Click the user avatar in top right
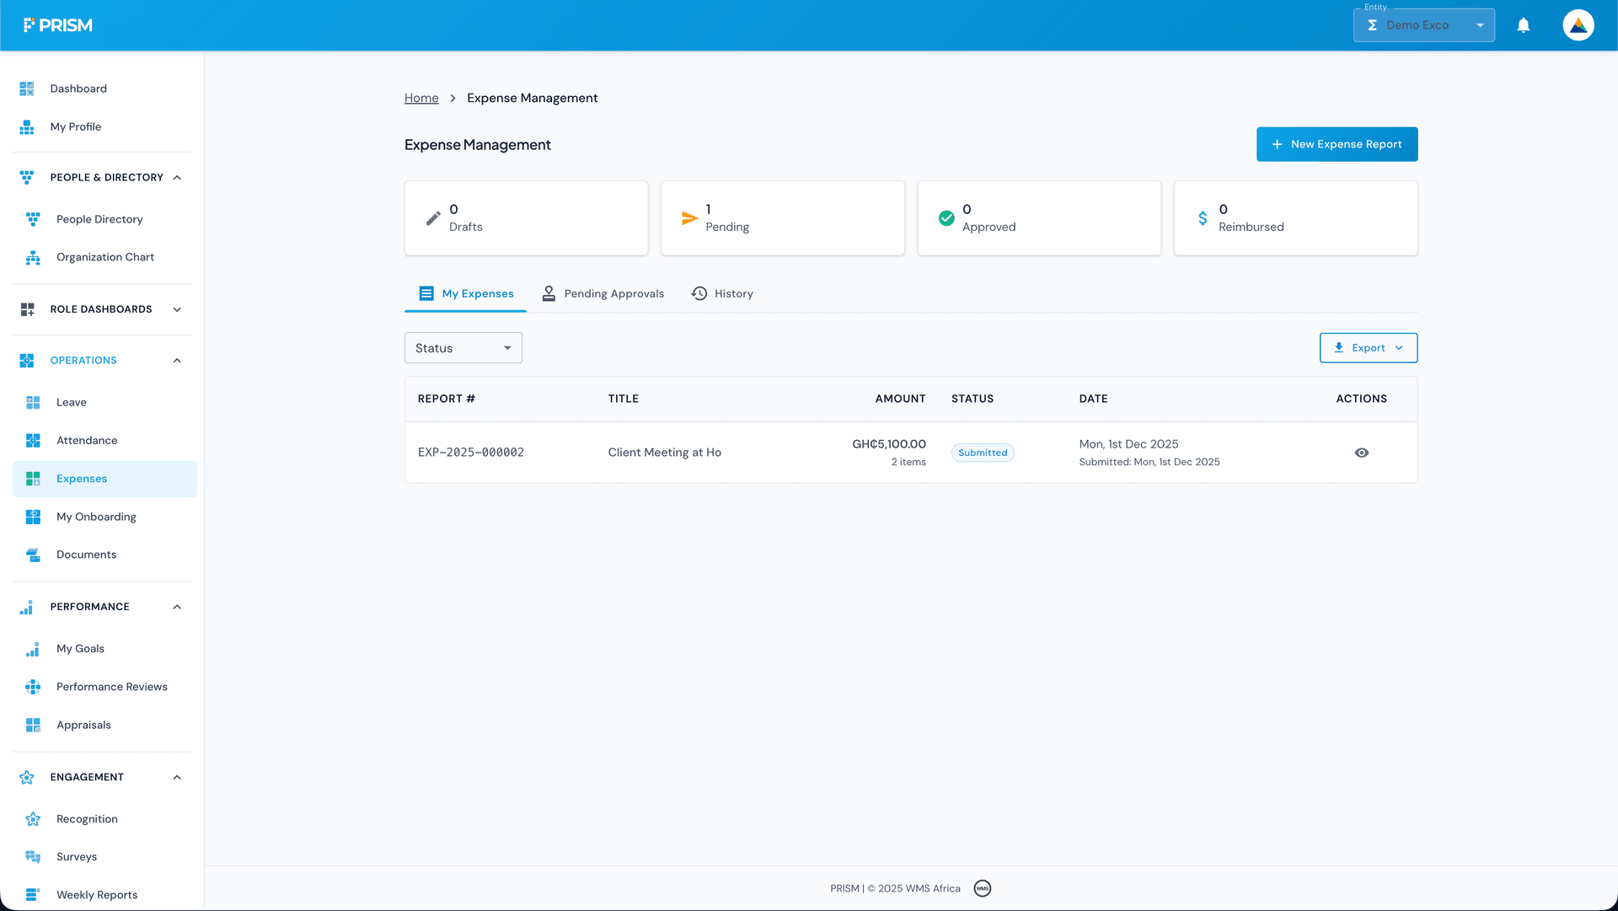 click(x=1578, y=24)
